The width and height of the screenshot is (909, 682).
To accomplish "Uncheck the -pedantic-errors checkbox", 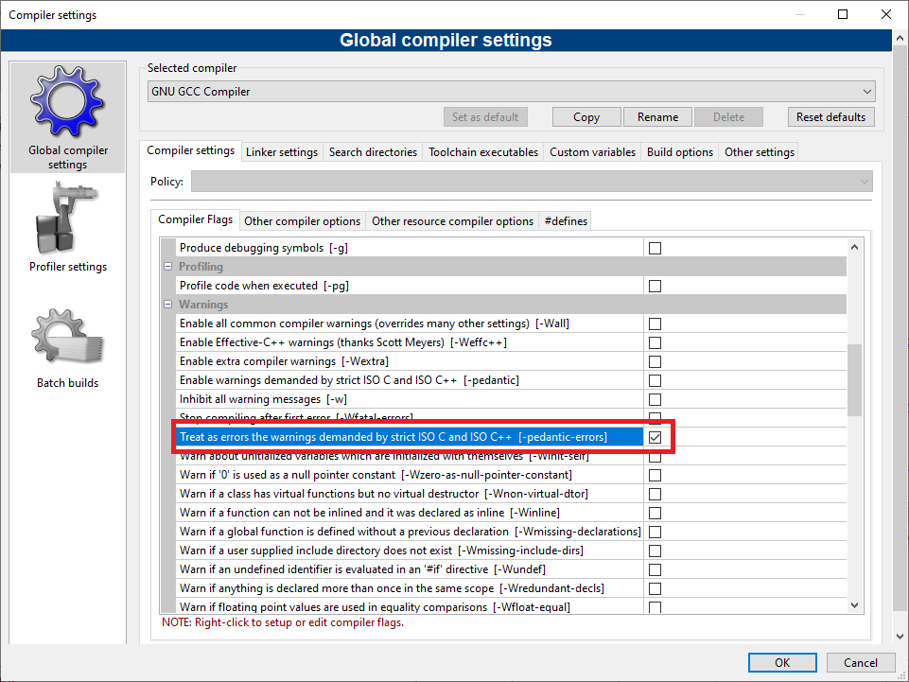I will click(655, 437).
